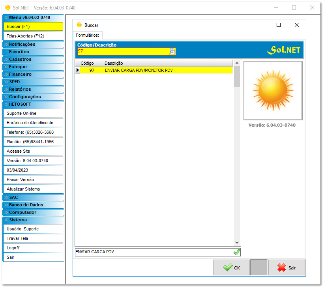This screenshot has height=288, width=324.
Task: Click the scrollbar down arrow in the results list
Action: coord(237,242)
